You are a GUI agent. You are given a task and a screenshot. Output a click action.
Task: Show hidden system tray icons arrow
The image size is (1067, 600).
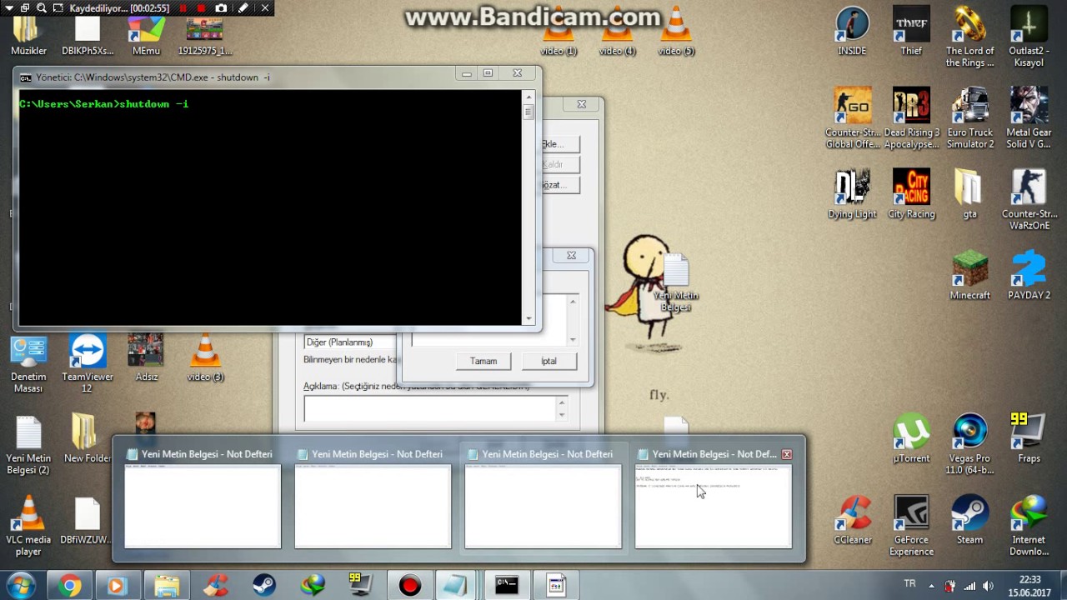pos(931,585)
